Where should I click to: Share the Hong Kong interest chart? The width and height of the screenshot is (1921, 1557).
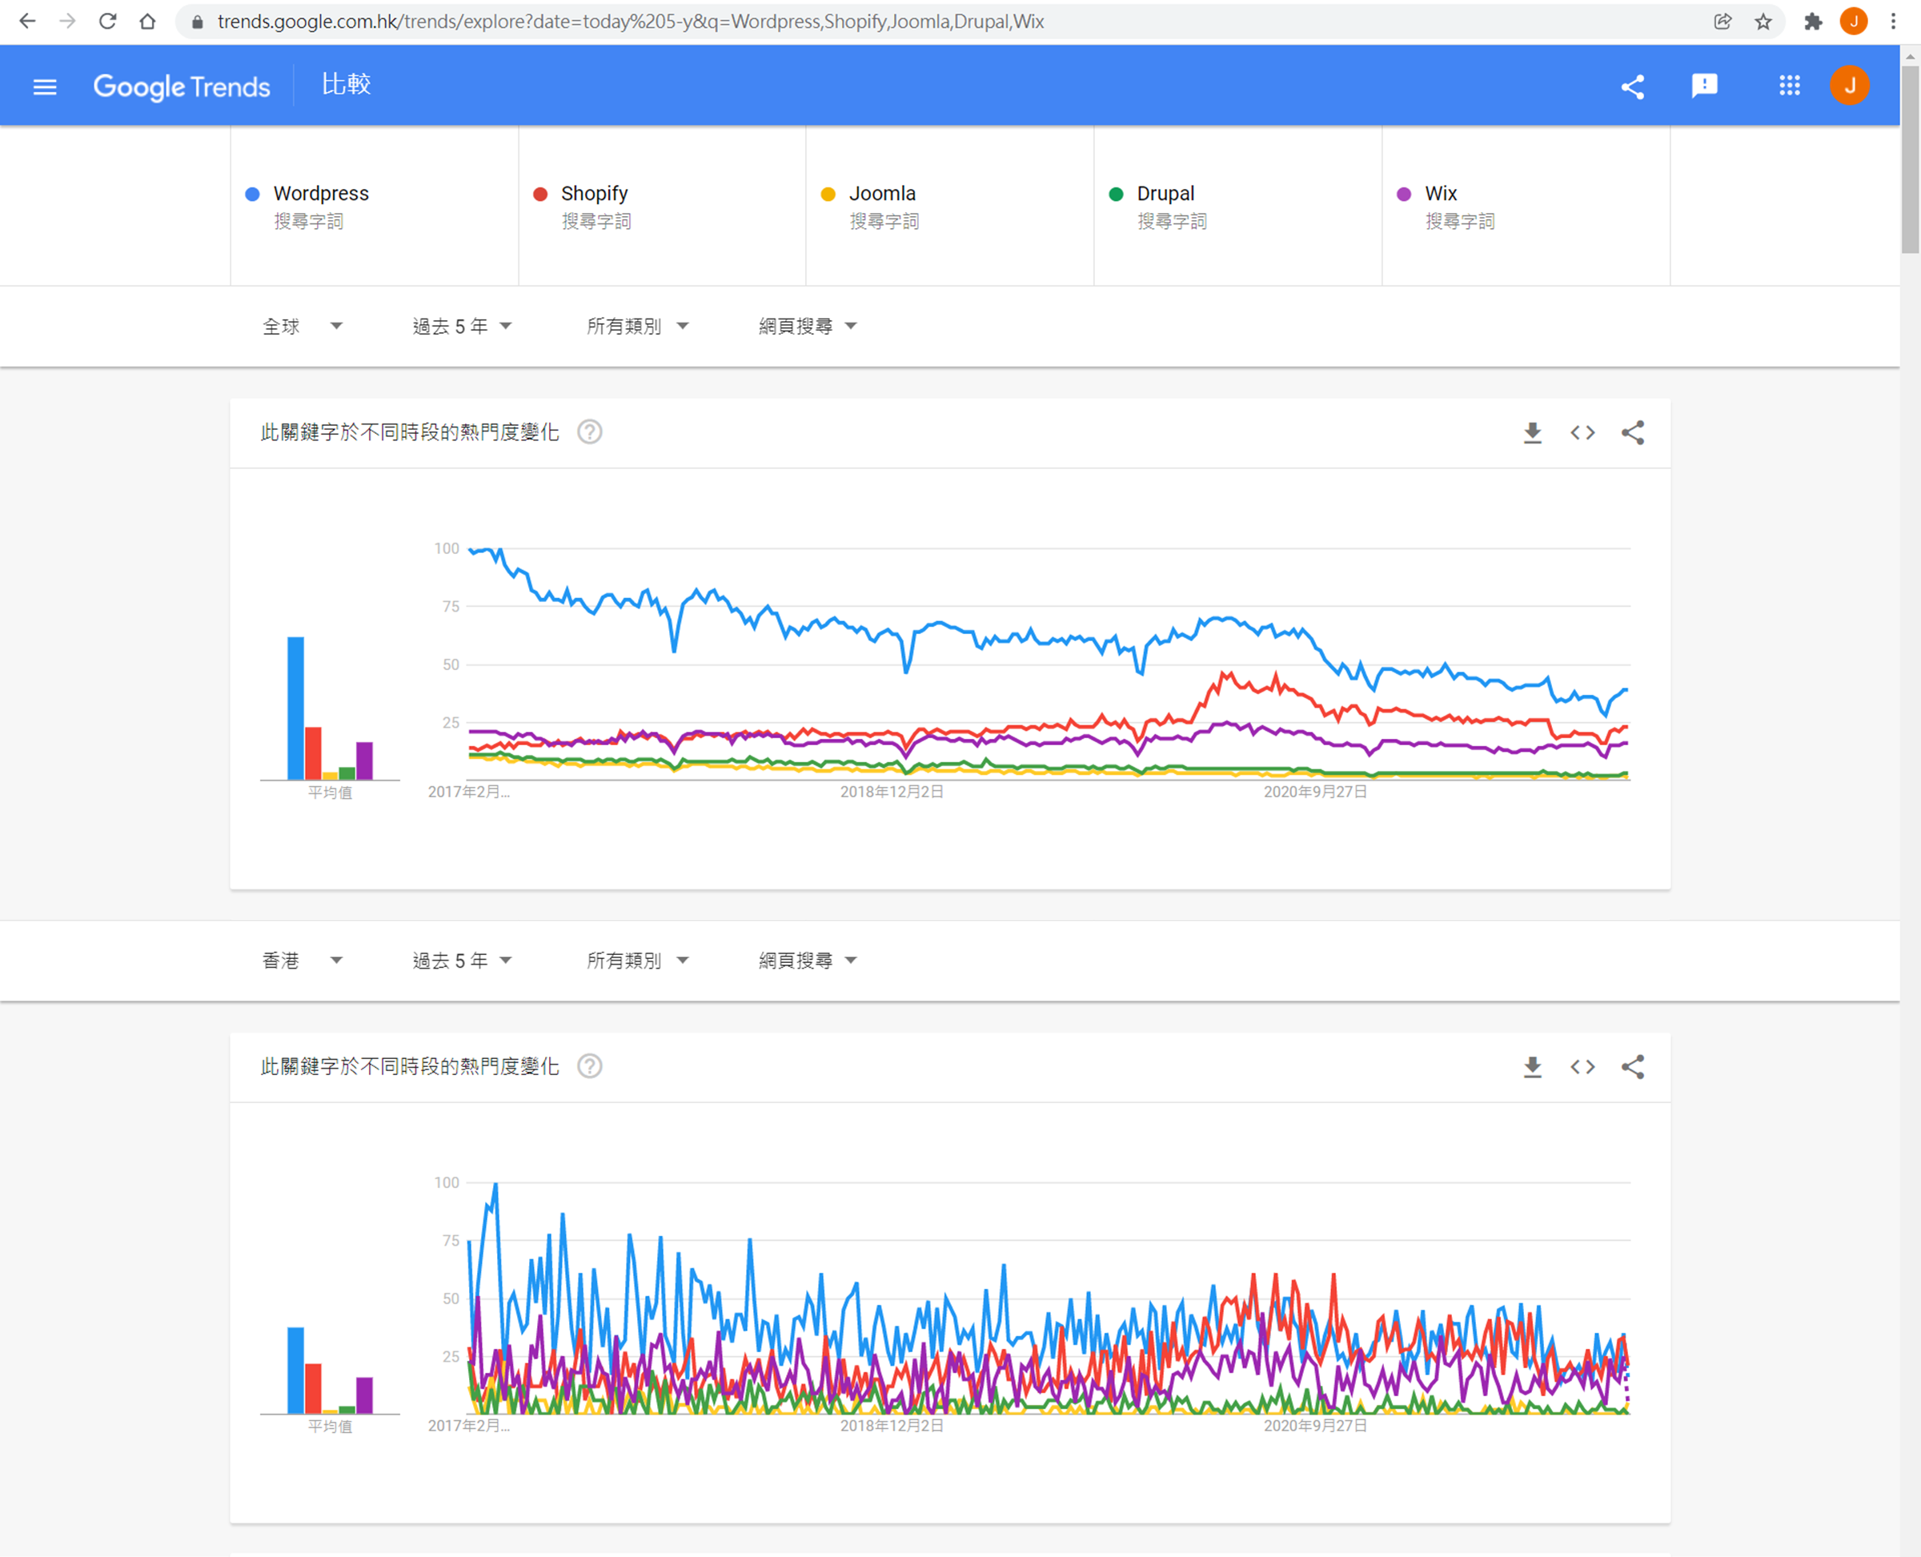tap(1632, 1067)
